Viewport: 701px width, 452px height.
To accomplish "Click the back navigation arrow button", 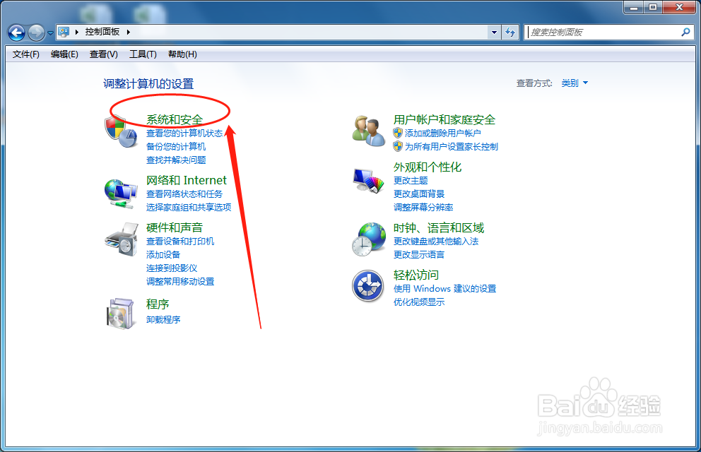I will pyautogui.click(x=16, y=32).
